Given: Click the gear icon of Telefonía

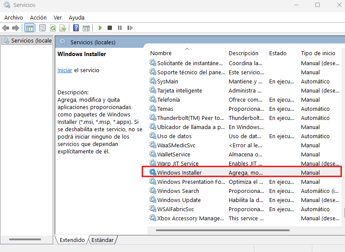Looking at the screenshot, I should click(x=153, y=99).
